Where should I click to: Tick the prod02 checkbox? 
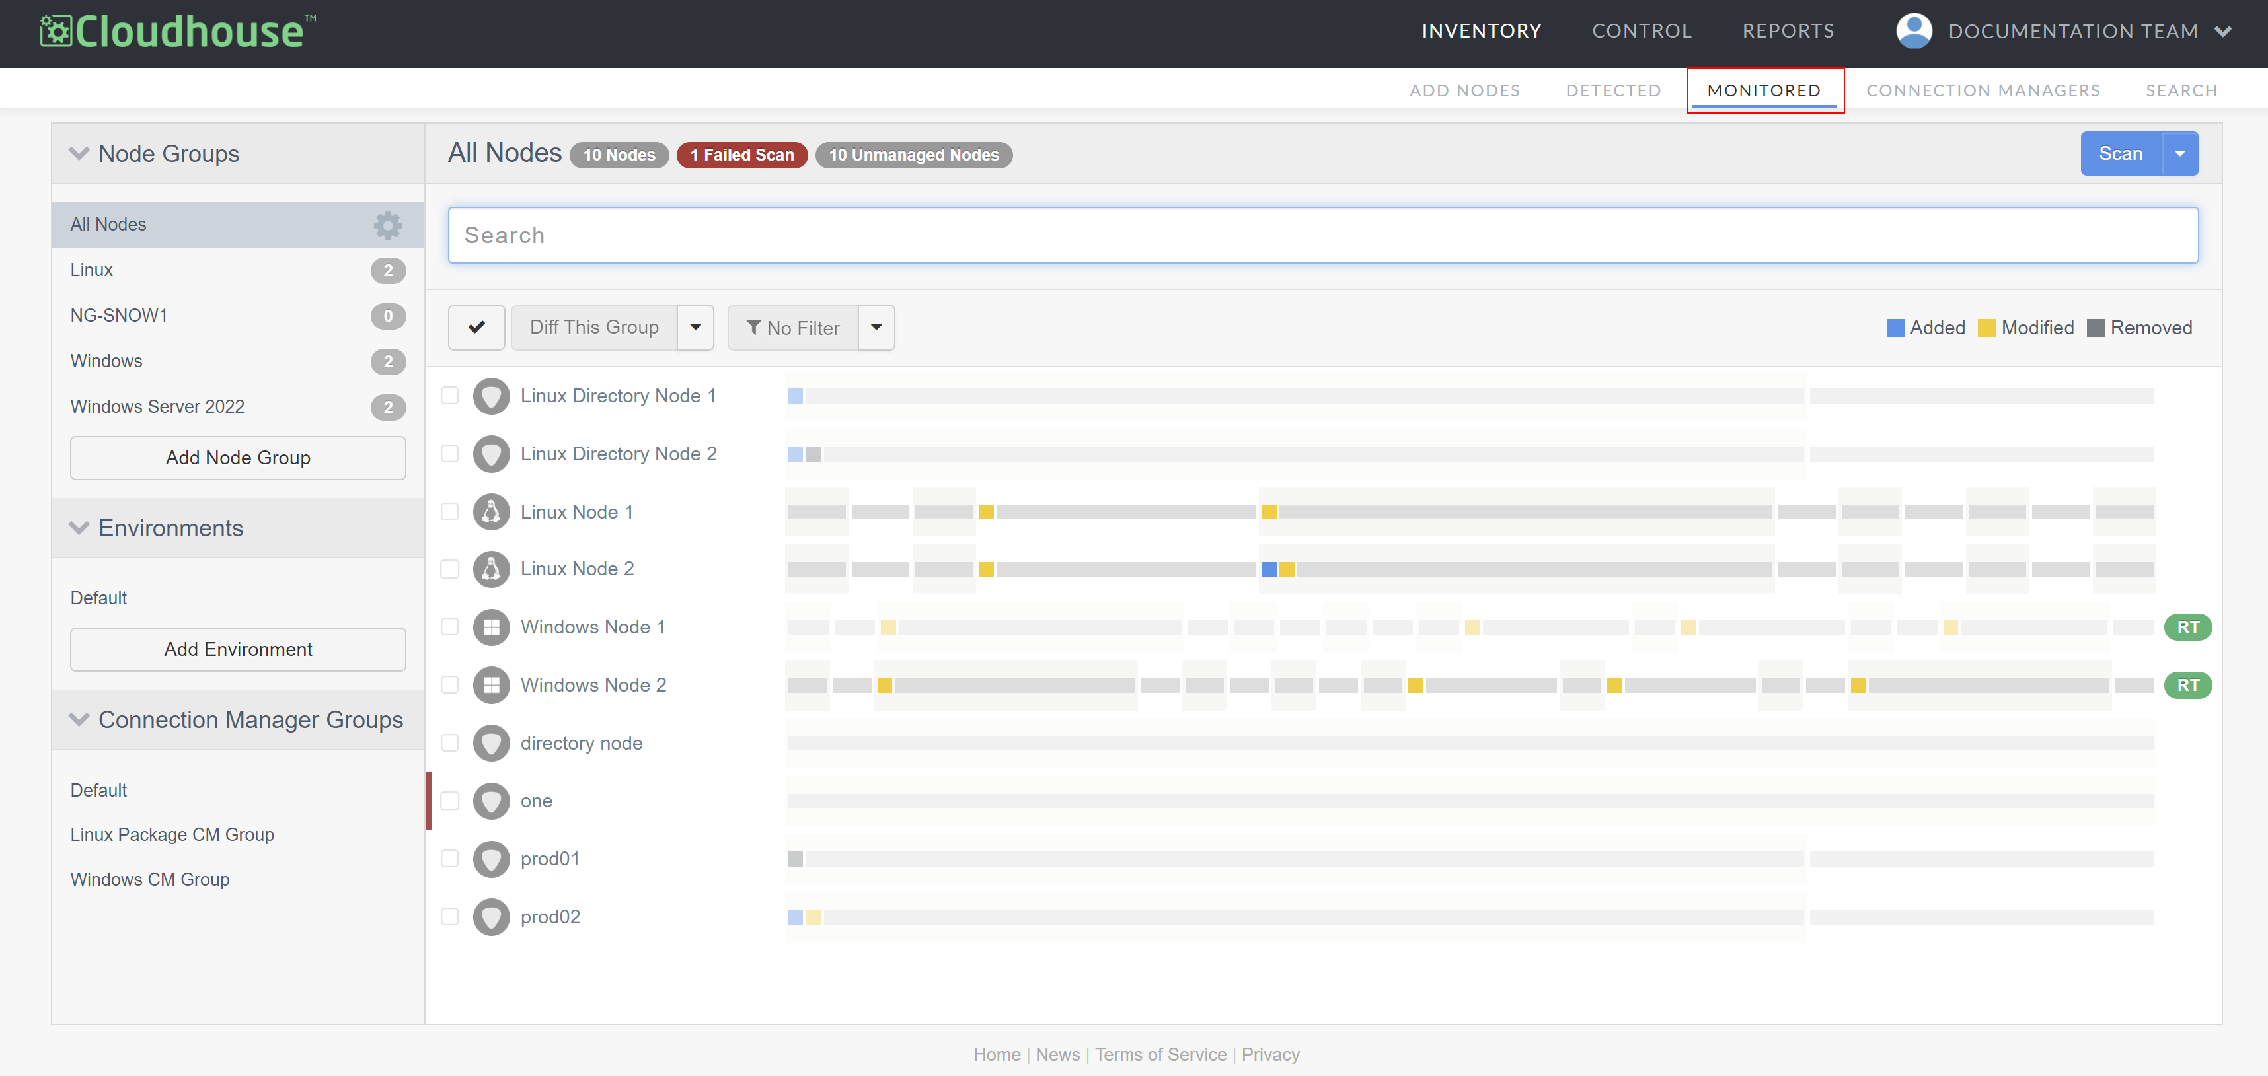point(450,917)
